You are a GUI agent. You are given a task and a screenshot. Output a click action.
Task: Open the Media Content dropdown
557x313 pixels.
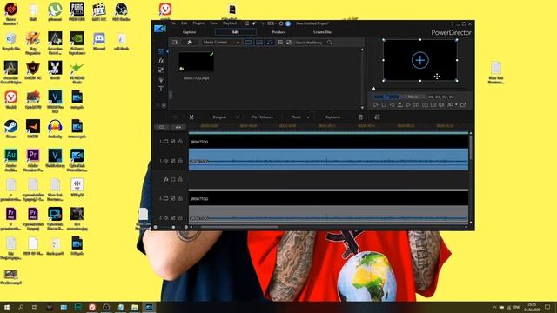pyautogui.click(x=222, y=43)
